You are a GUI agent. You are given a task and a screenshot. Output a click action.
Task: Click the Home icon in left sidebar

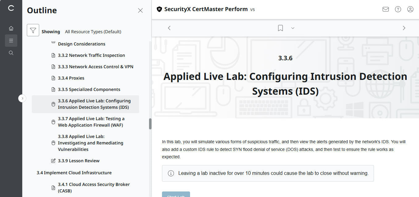click(x=11, y=28)
